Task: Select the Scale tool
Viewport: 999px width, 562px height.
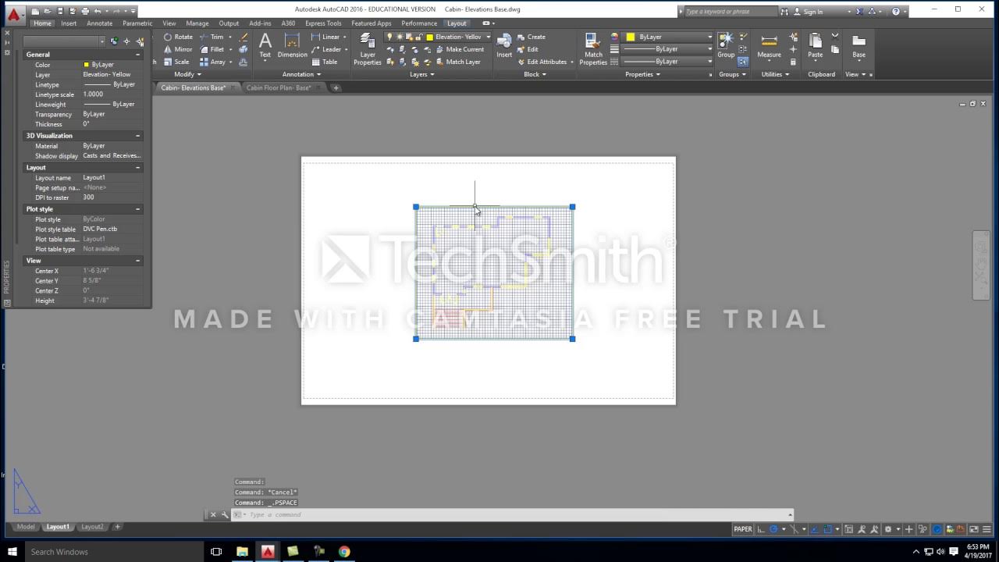Action: (x=176, y=62)
